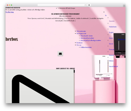Click the large black-and-grey kundcase image
The width and height of the screenshot is (131, 111).
(40, 86)
